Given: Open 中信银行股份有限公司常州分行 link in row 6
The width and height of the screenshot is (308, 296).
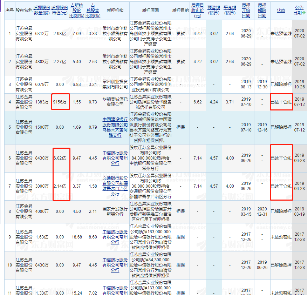Looking at the screenshot, I should click(115, 158).
